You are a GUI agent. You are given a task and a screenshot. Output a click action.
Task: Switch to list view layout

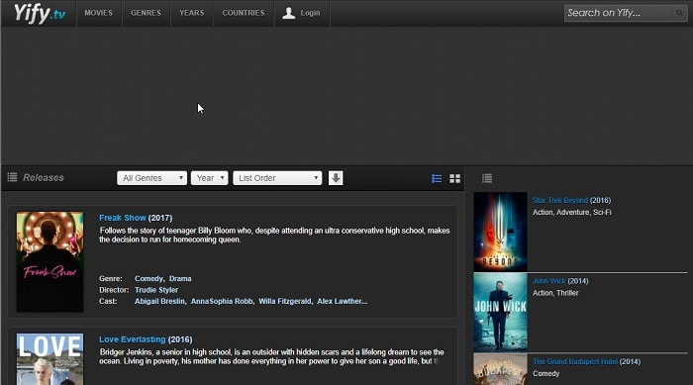pyautogui.click(x=437, y=178)
